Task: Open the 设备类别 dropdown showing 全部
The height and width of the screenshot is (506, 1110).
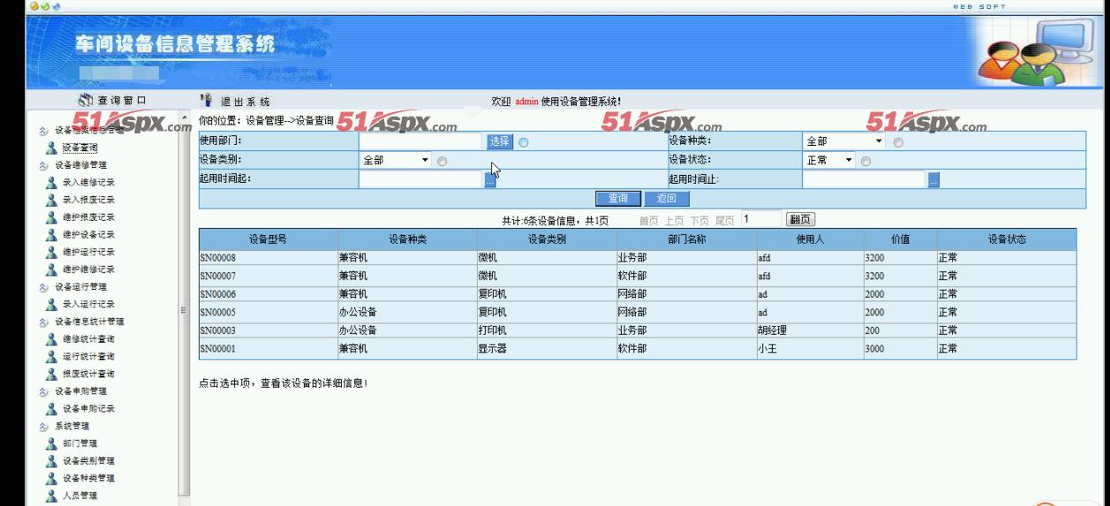Action: click(x=396, y=161)
